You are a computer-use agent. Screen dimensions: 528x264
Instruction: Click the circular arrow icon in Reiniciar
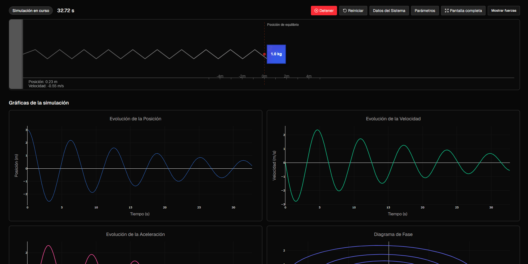(345, 11)
